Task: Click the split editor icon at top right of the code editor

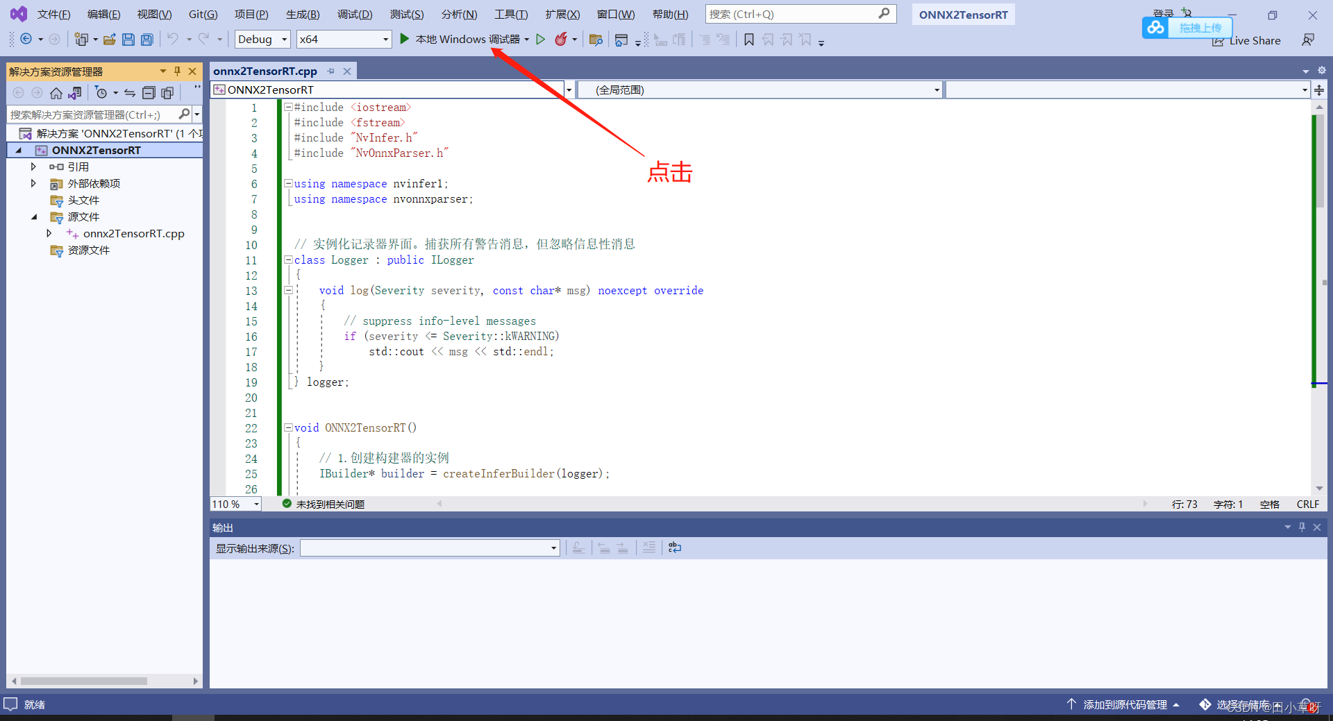Action: [1319, 90]
